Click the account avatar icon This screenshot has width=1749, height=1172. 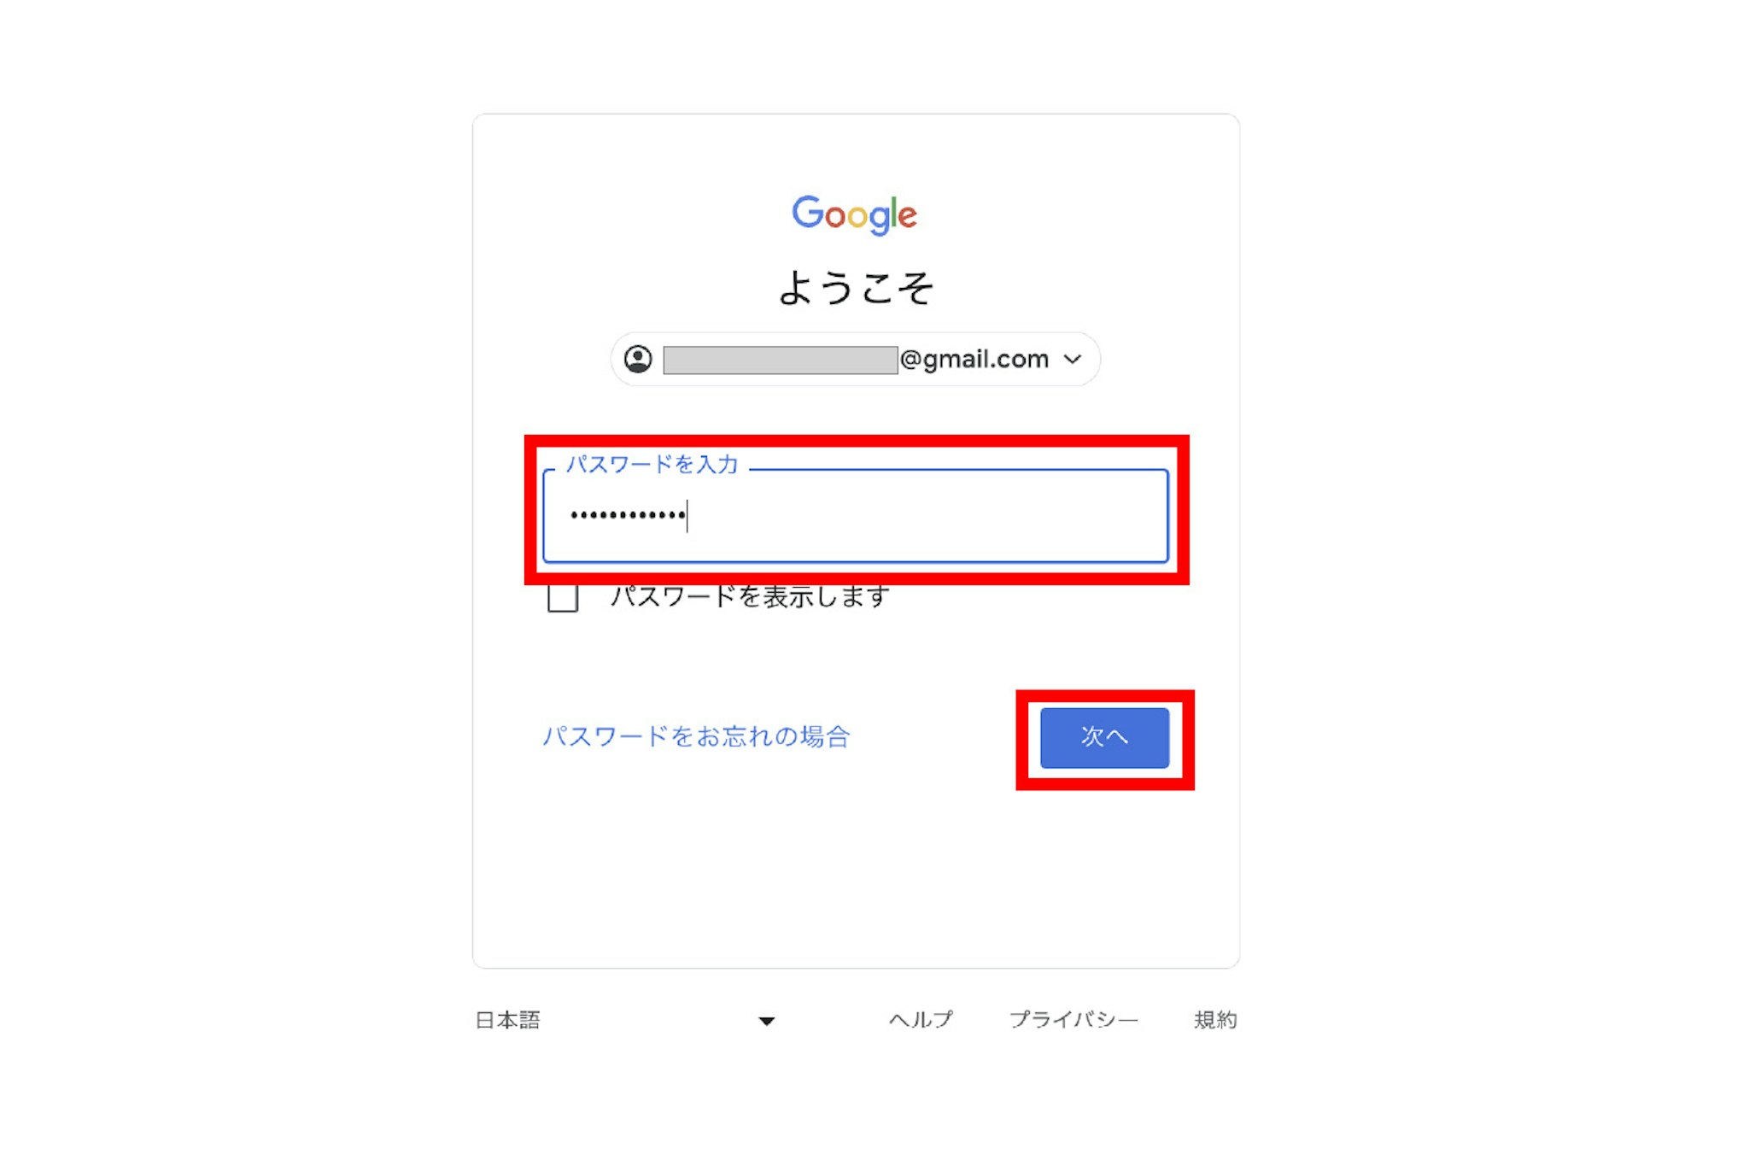click(638, 359)
